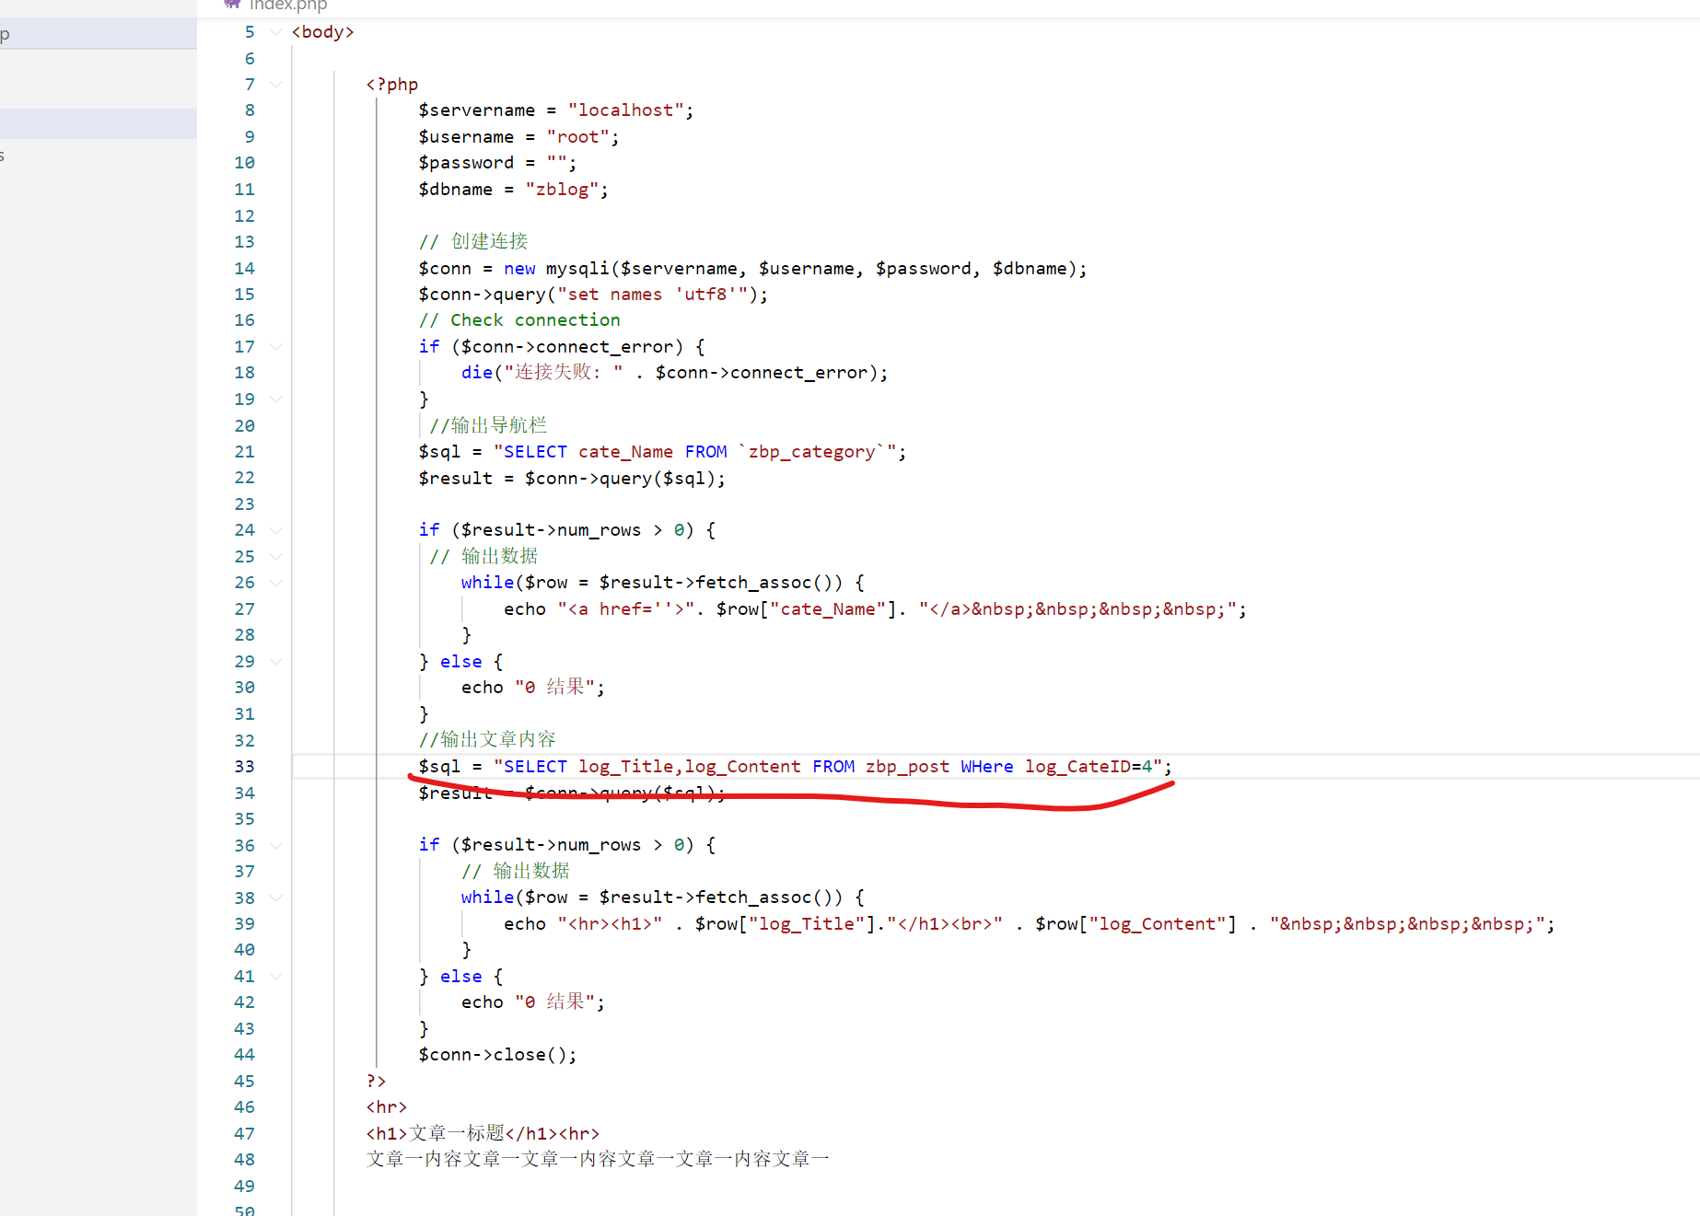Toggle the fold arrow on line 25
Screen dimensions: 1700x1216
click(x=275, y=557)
